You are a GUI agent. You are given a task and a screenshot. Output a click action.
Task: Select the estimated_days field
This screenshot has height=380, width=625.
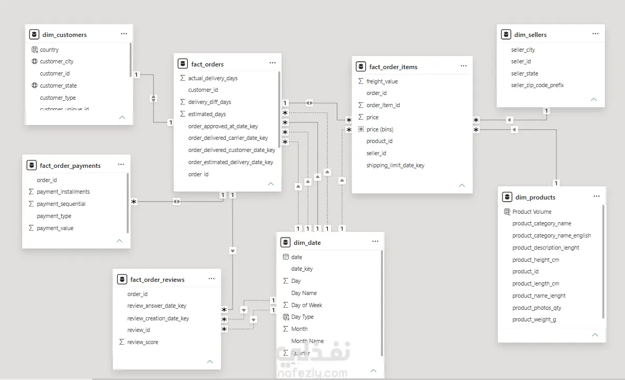[207, 114]
